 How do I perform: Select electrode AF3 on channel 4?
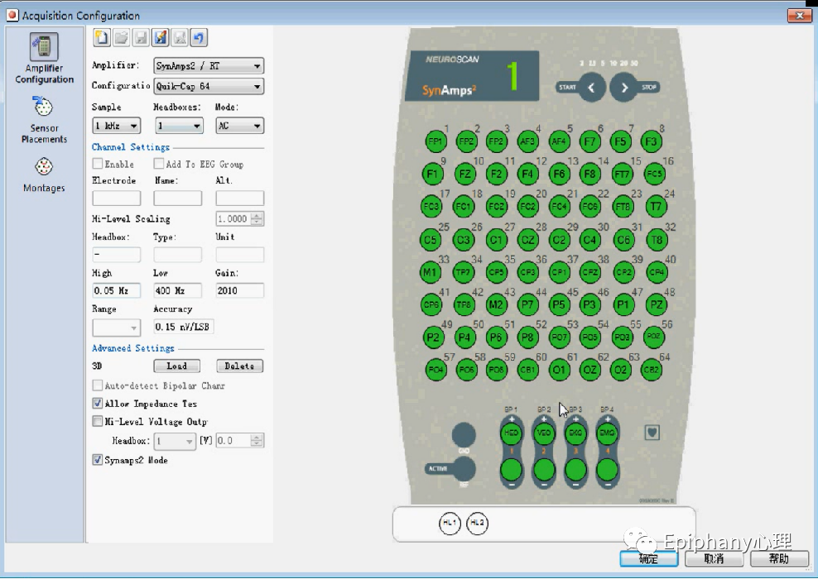[527, 141]
